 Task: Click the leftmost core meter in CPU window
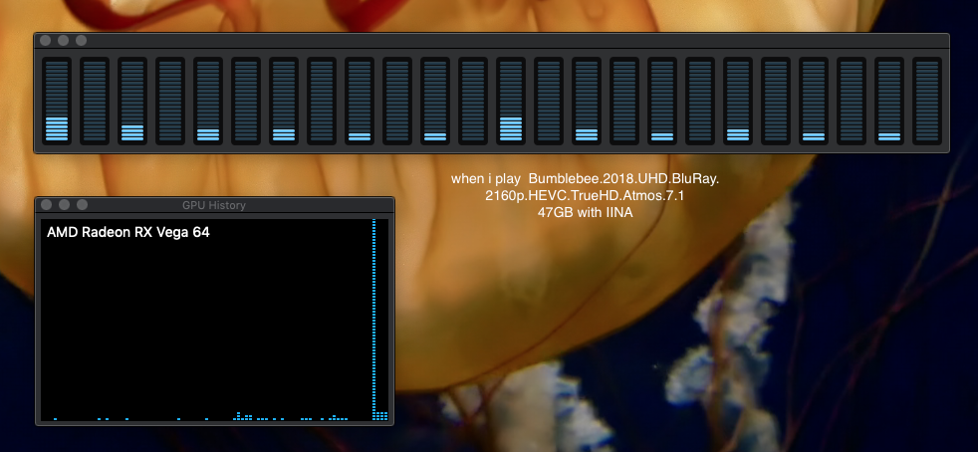pyautogui.click(x=57, y=101)
